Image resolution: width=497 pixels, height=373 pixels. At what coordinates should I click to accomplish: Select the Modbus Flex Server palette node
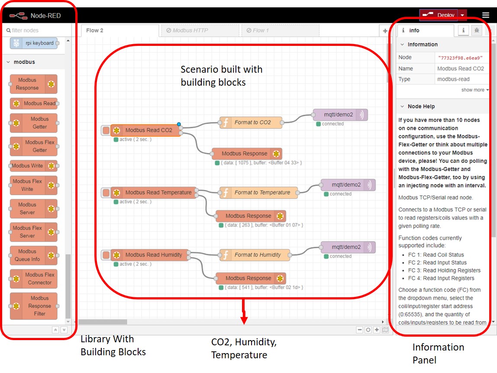tap(34, 232)
